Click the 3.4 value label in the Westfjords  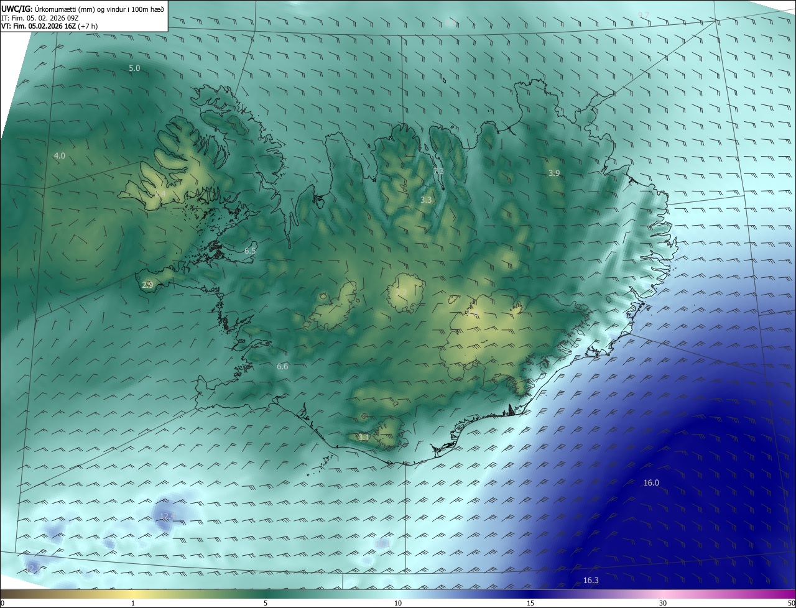(x=160, y=195)
